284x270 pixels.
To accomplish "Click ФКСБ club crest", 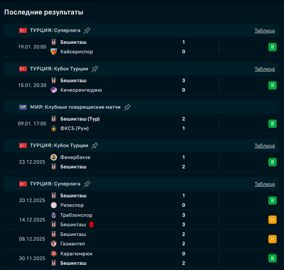I will point(54,128).
